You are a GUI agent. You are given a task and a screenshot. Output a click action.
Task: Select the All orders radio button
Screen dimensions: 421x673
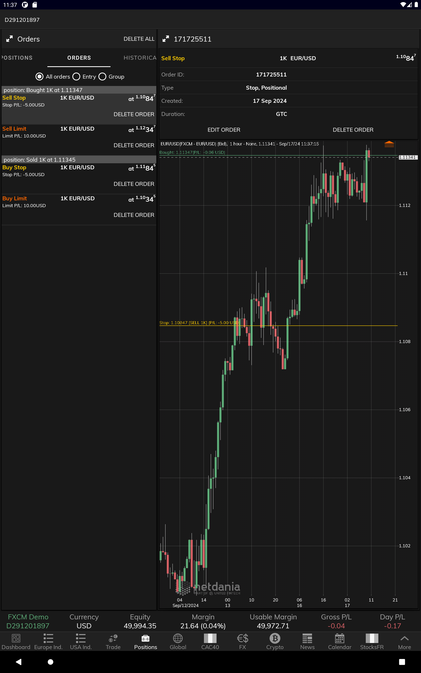pyautogui.click(x=39, y=77)
